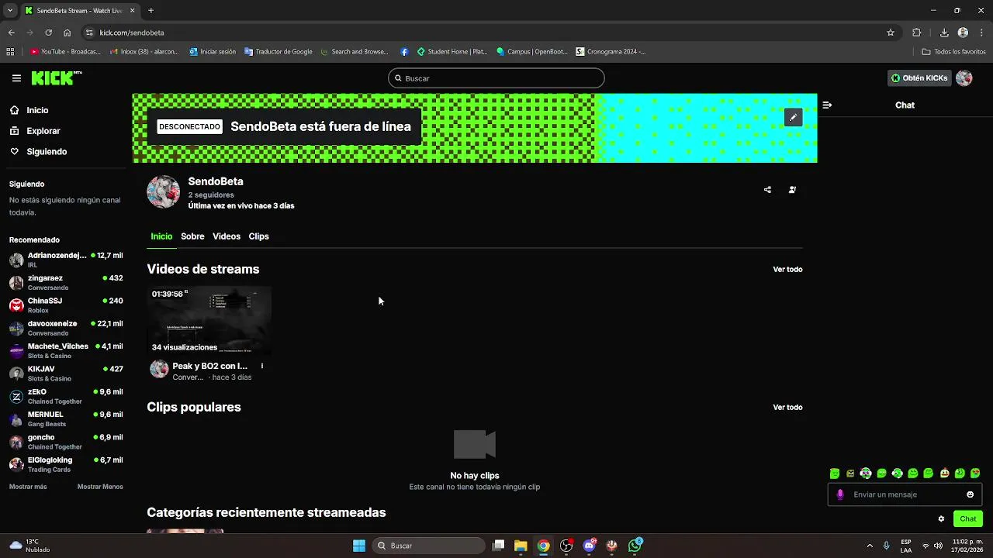Switch to the Inicio channel tab
This screenshot has height=558, width=993.
click(161, 236)
